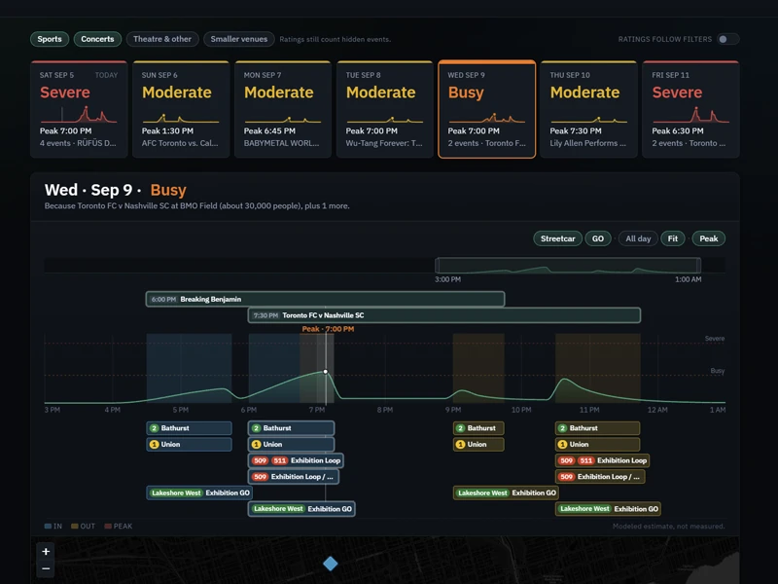The image size is (778, 584).
Task: Open the Sat Sep 5 Severe day card
Action: pos(79,109)
